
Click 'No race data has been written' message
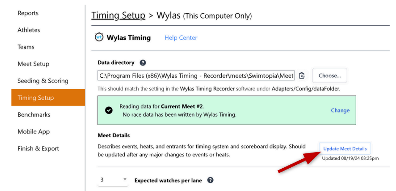click(179, 115)
